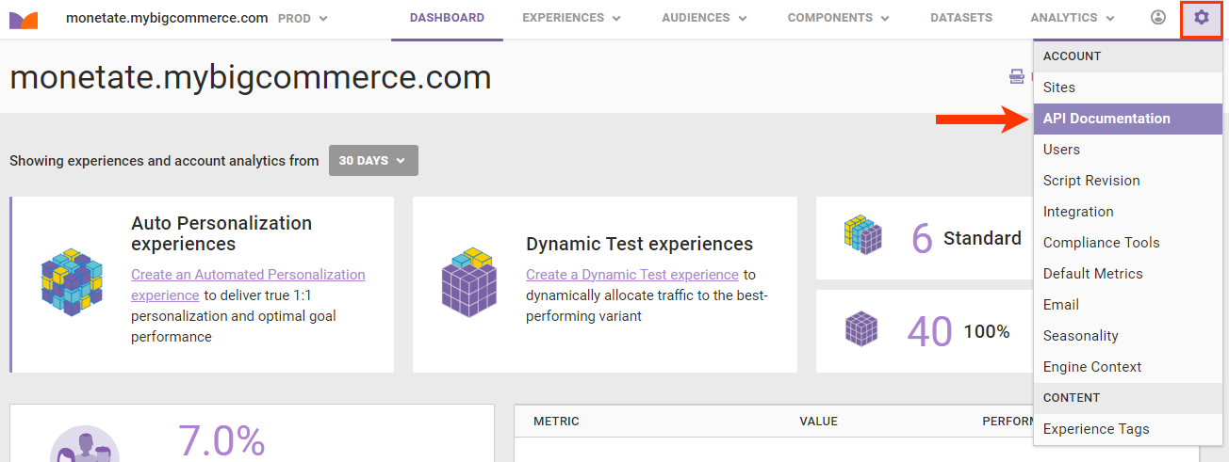
Task: Click the METRIC column header
Action: 556,422
